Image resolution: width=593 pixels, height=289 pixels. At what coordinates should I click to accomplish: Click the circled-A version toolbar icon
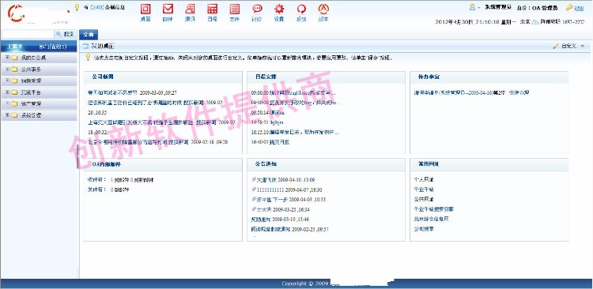point(323,9)
